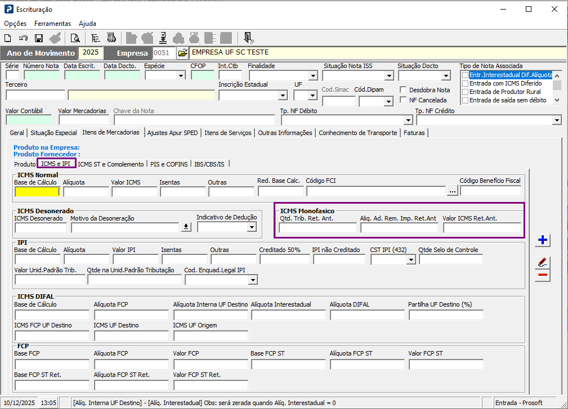Click the Chave da Nota input field
Viewport: 568px width, 409px height.
195,120
